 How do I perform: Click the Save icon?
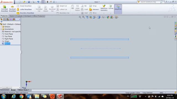(x=29, y=2)
